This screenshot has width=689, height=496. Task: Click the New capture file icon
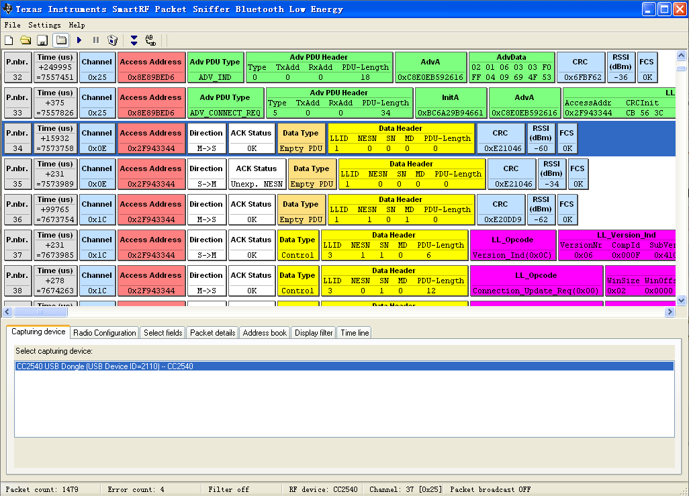(9, 40)
